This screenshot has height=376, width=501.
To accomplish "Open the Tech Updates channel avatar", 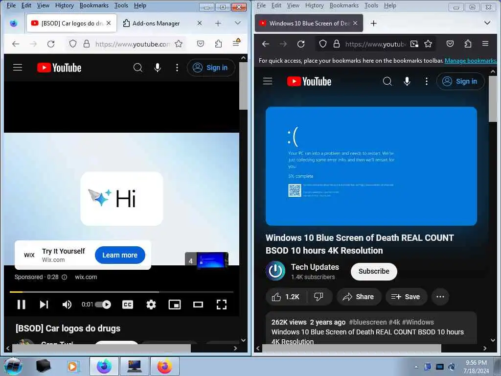I will click(275, 271).
